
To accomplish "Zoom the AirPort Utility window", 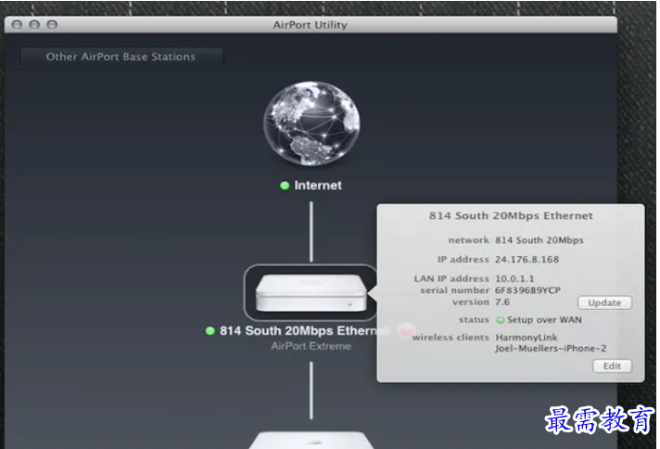I will pos(52,25).
